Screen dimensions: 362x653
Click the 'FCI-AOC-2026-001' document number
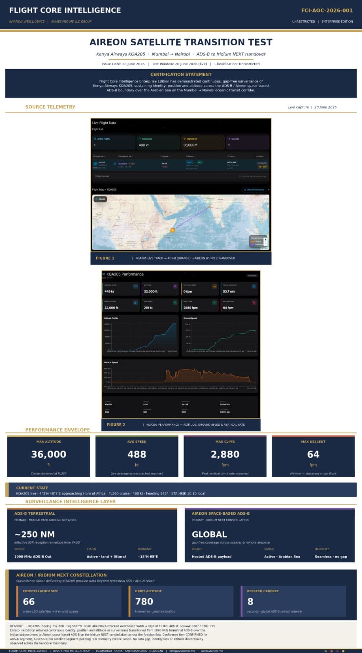click(327, 11)
